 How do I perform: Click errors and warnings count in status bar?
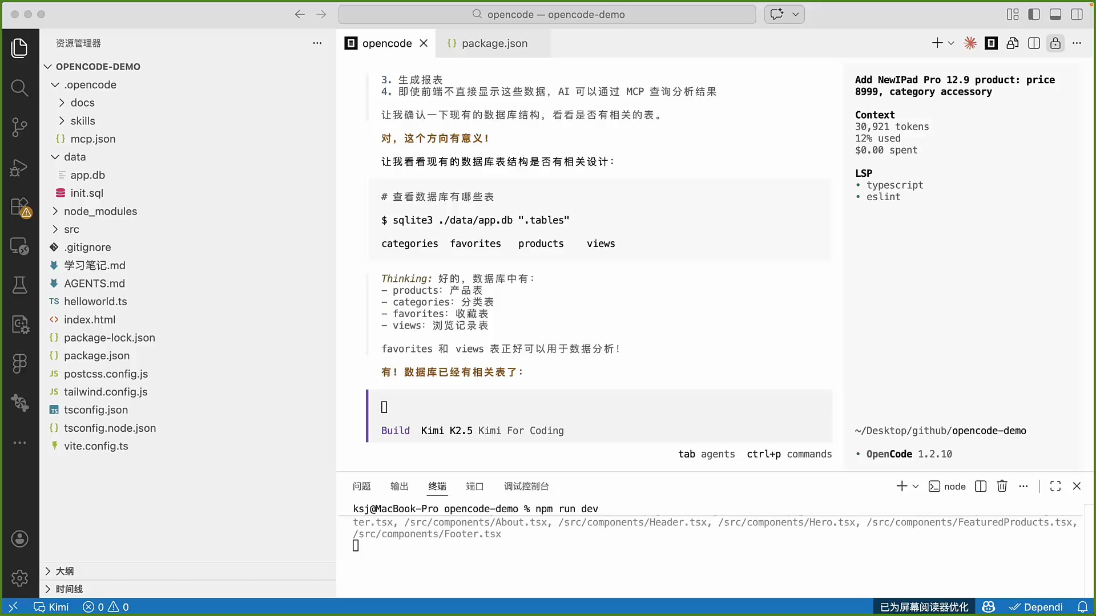pyautogui.click(x=106, y=607)
